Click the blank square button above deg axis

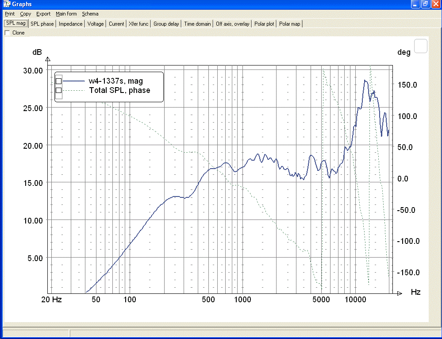(x=421, y=46)
